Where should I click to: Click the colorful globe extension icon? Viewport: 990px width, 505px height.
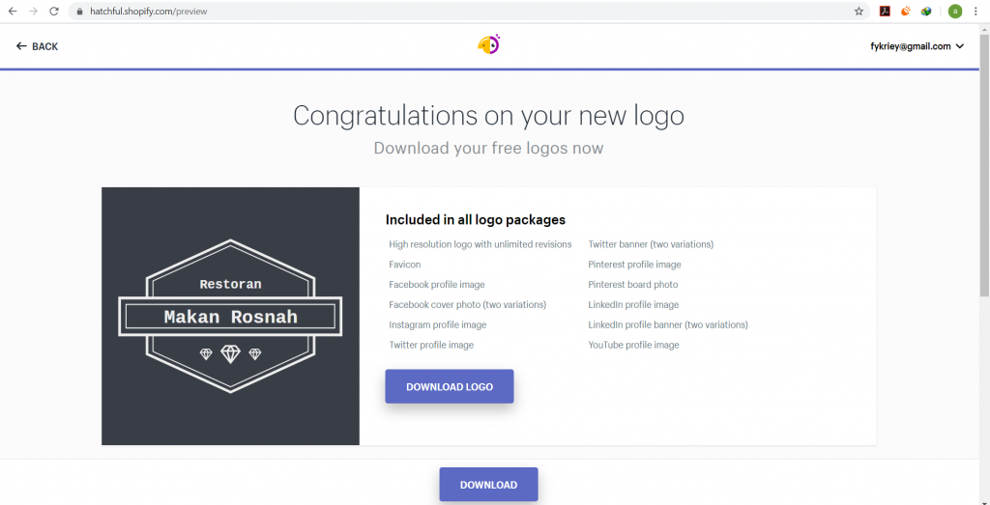pyautogui.click(x=926, y=12)
